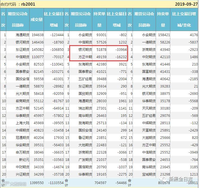This screenshot has width=199, height=188.
Task: Click contract code rb2001 text
Action: point(28,4)
